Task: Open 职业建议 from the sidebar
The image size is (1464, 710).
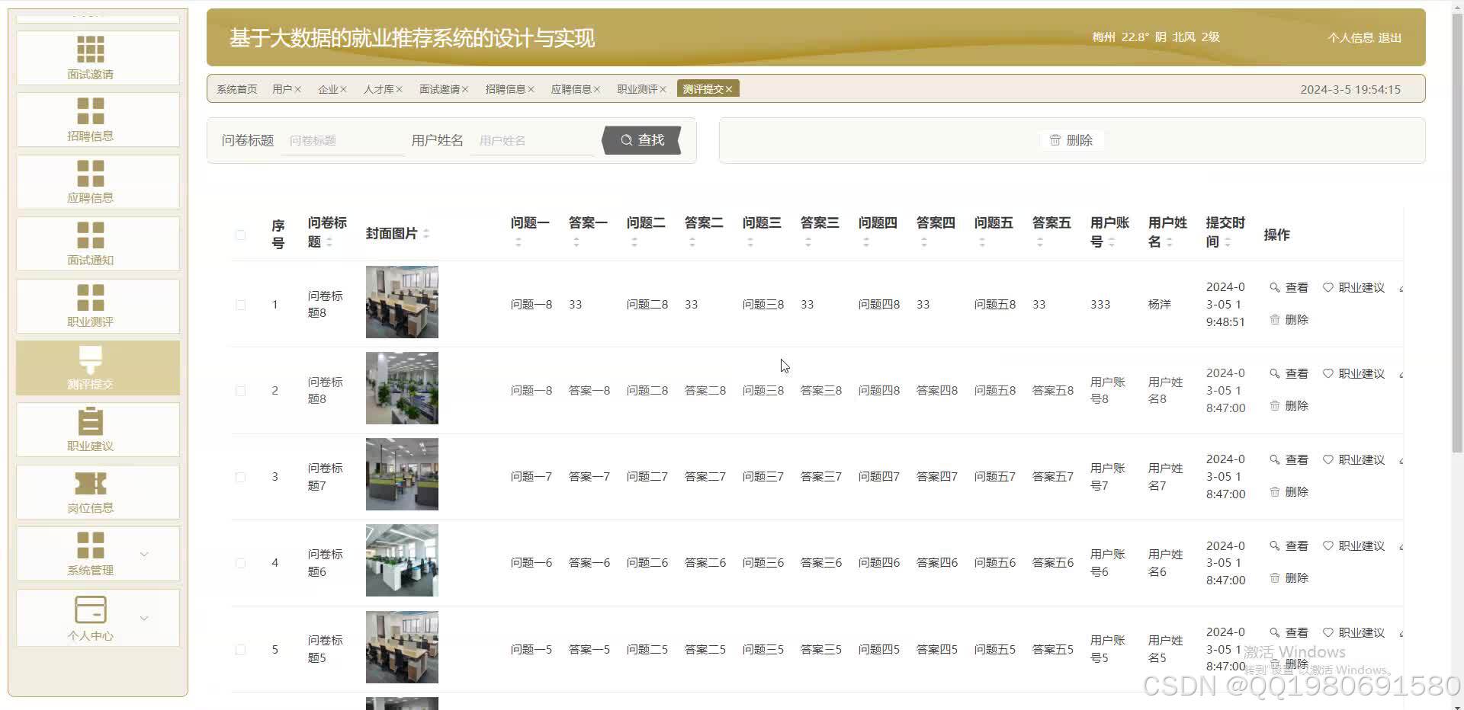Action: 91,430
